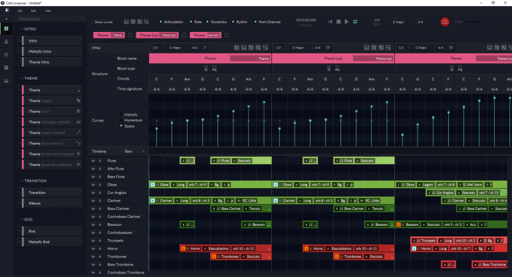
Task: Collapse the left sidebar with double-chevron icon
Action: [x=6, y=19]
